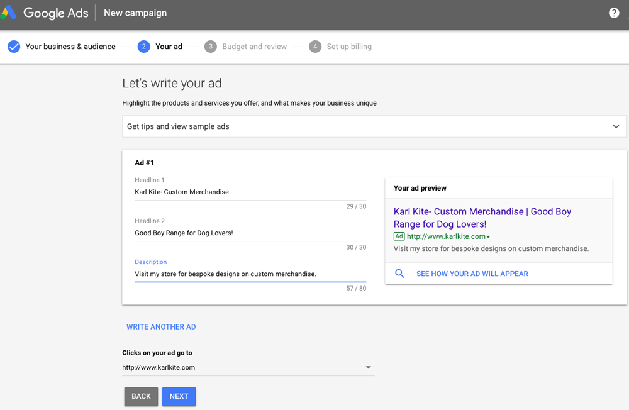Click the BACK button
The image size is (629, 410).
point(141,396)
